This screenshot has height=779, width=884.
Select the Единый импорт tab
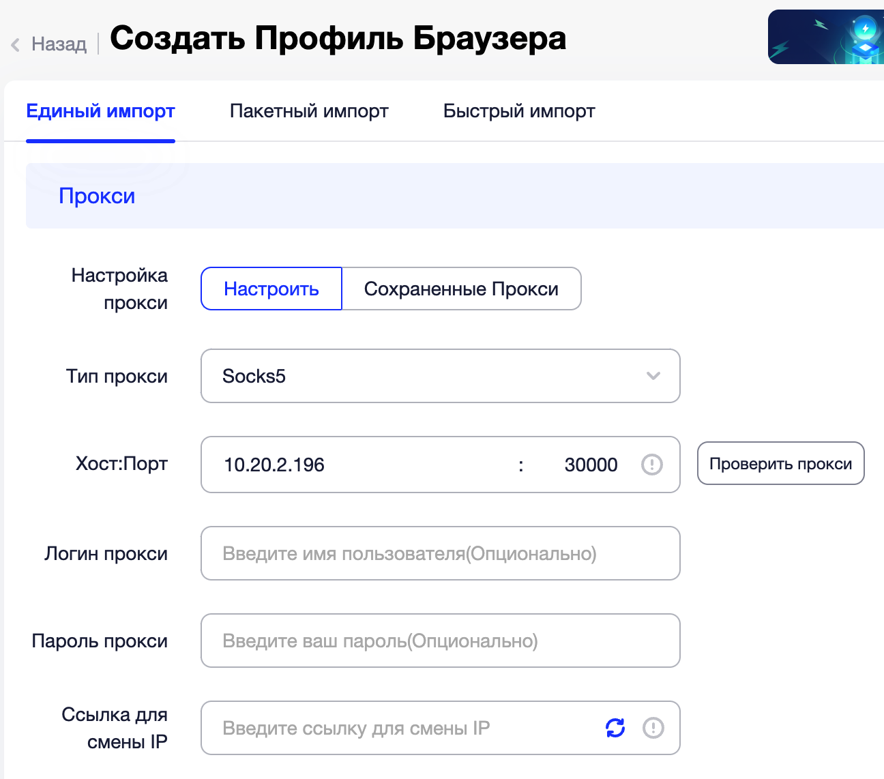click(100, 111)
